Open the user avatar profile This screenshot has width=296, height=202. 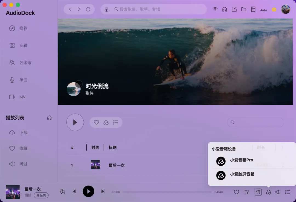(286, 9)
